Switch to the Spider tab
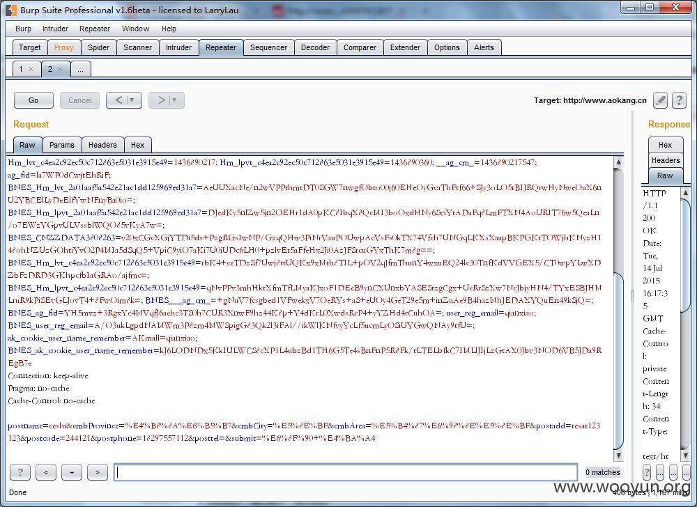Screen dimensions: 697x507 tap(98, 47)
